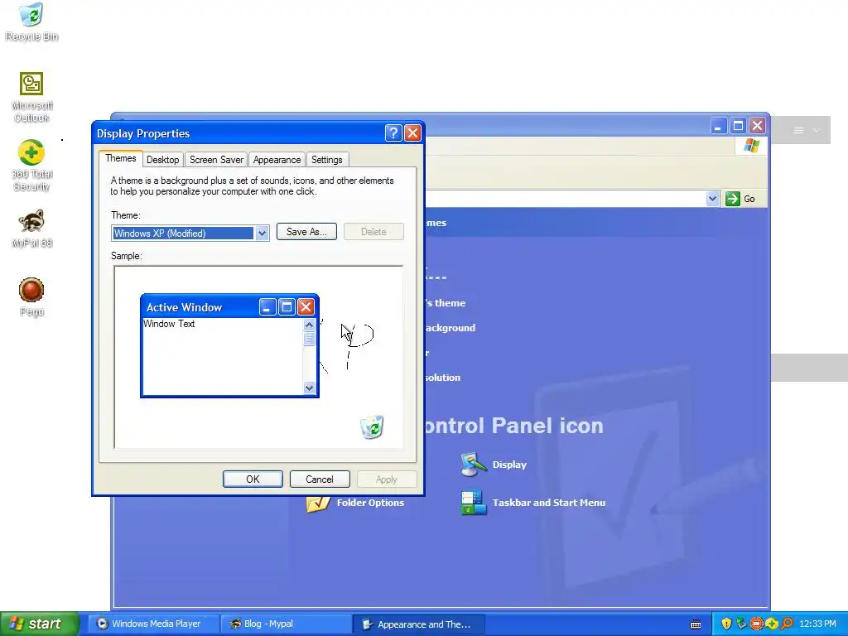Click the Windows flag logo in Control Panel window
The width and height of the screenshot is (848, 636).
[751, 146]
